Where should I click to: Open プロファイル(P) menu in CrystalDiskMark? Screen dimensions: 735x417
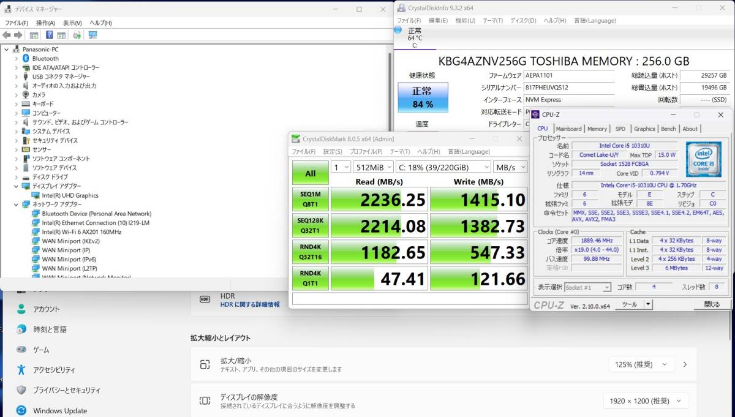(366, 151)
